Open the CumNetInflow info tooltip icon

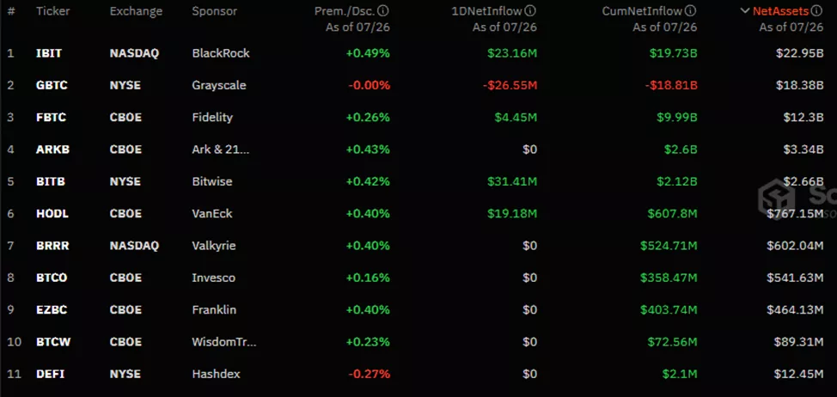(692, 11)
